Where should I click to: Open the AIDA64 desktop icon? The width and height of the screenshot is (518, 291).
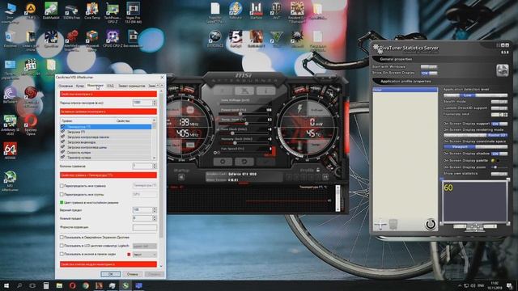pyautogui.click(x=10, y=151)
